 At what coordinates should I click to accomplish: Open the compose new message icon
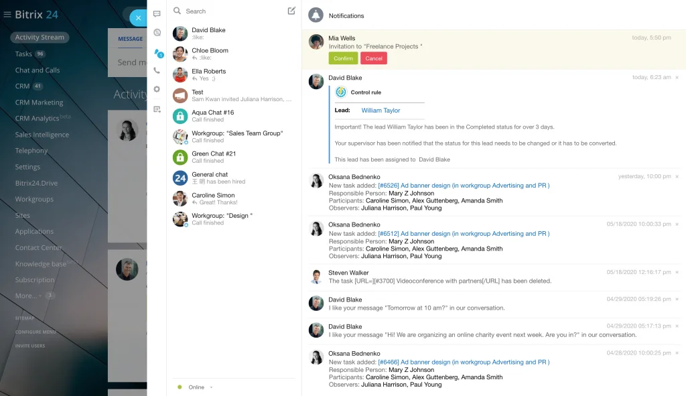(291, 11)
